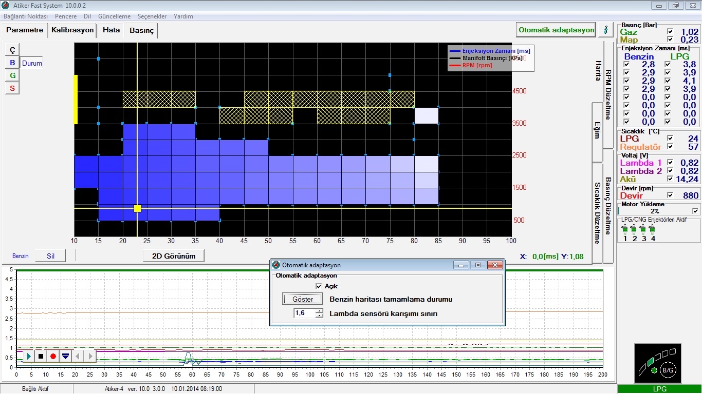Click LPG injector icon number 3

[643, 229]
